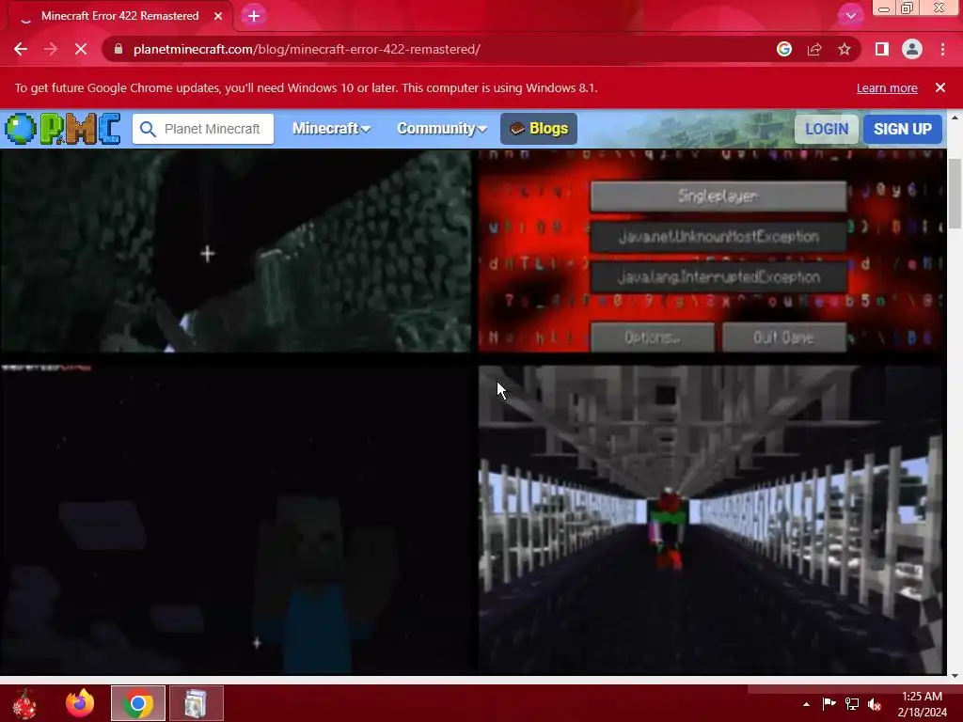Viewport: 963px width, 722px height.
Task: Click the browser forward arrow
Action: pyautogui.click(x=51, y=49)
